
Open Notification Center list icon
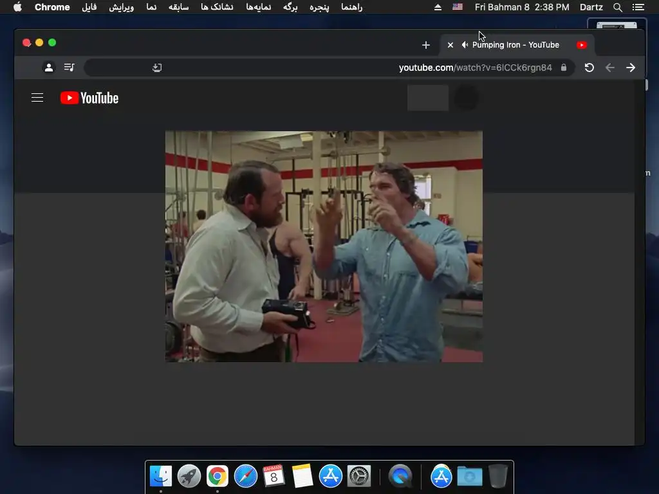coord(638,7)
